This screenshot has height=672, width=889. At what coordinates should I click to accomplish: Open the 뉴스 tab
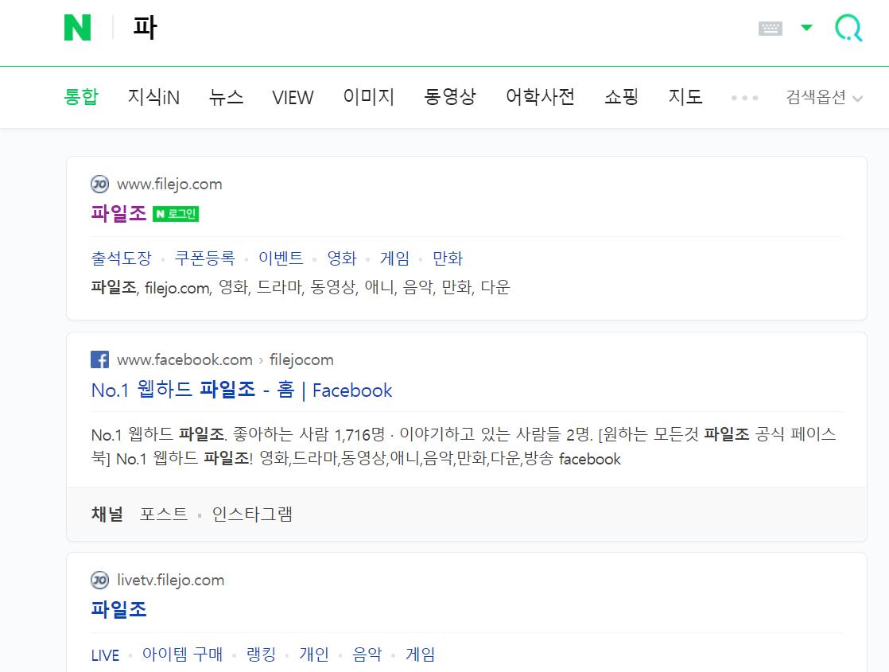coord(226,97)
